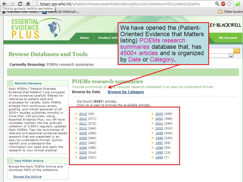Expand the arrow beside 2003
Image resolution: width=243 pixels, height=182 pixels.
152,114
